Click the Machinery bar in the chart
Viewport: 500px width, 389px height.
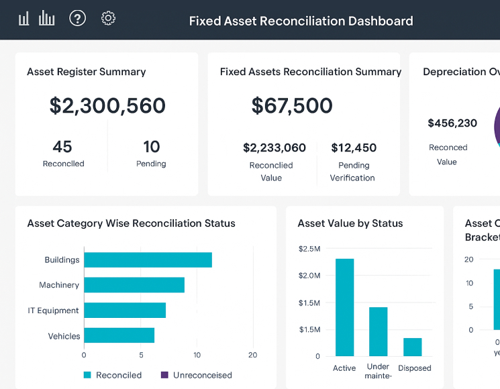coord(134,285)
